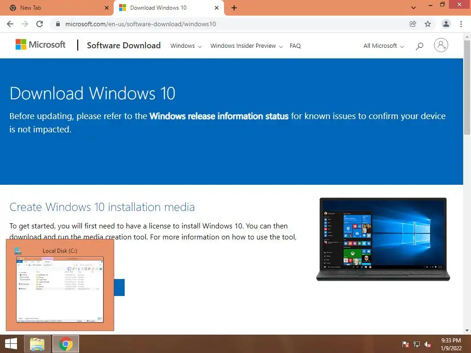Open the Windows Start button
Image resolution: width=471 pixels, height=353 pixels.
[11, 344]
